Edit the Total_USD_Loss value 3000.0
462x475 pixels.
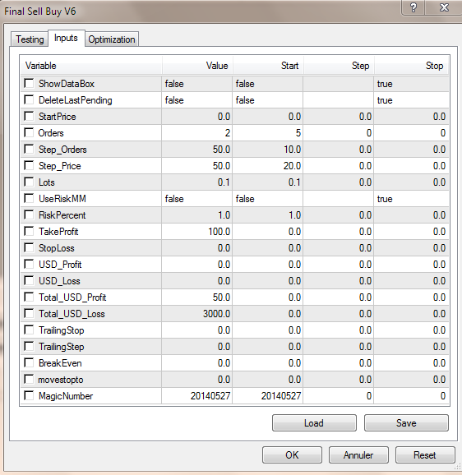197,314
